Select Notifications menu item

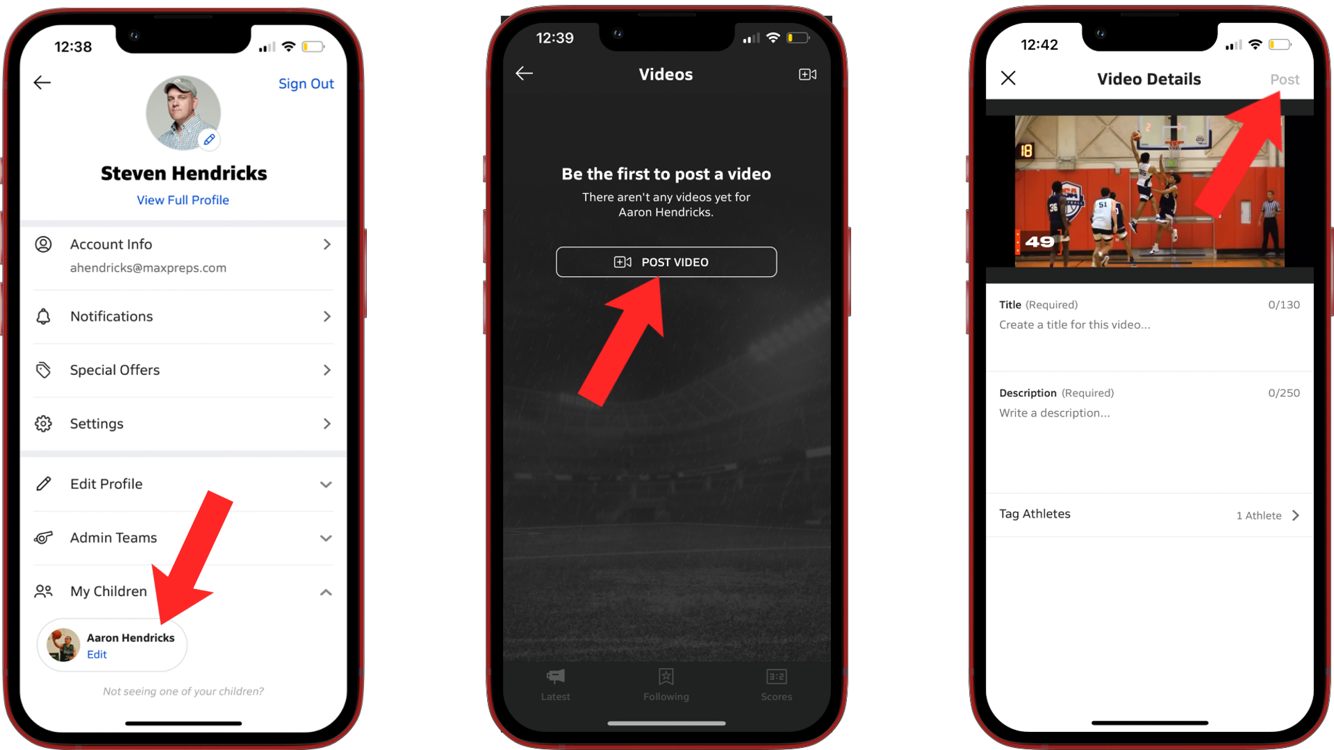pos(182,316)
